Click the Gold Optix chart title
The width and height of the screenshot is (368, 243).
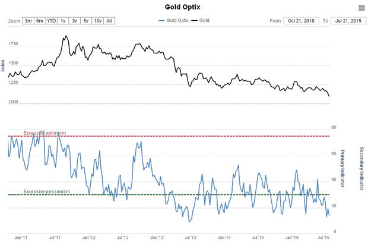tap(184, 7)
